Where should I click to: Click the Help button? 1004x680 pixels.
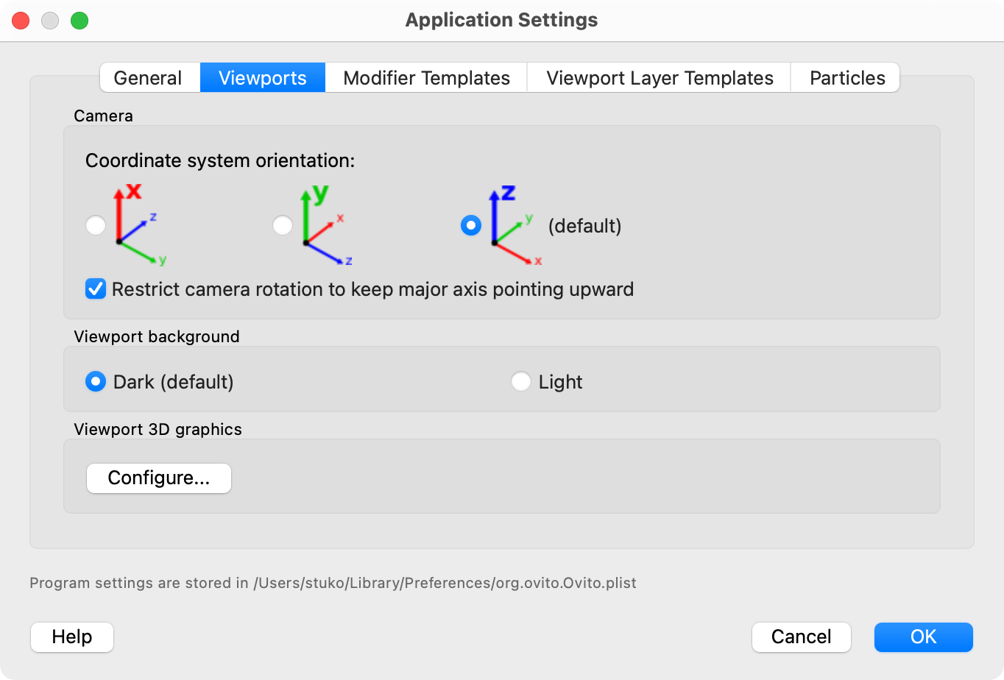72,637
